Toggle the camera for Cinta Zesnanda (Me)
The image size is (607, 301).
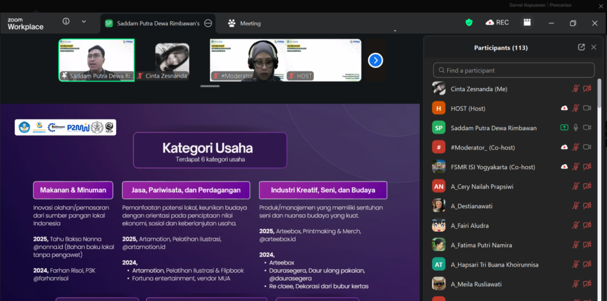pyautogui.click(x=587, y=89)
